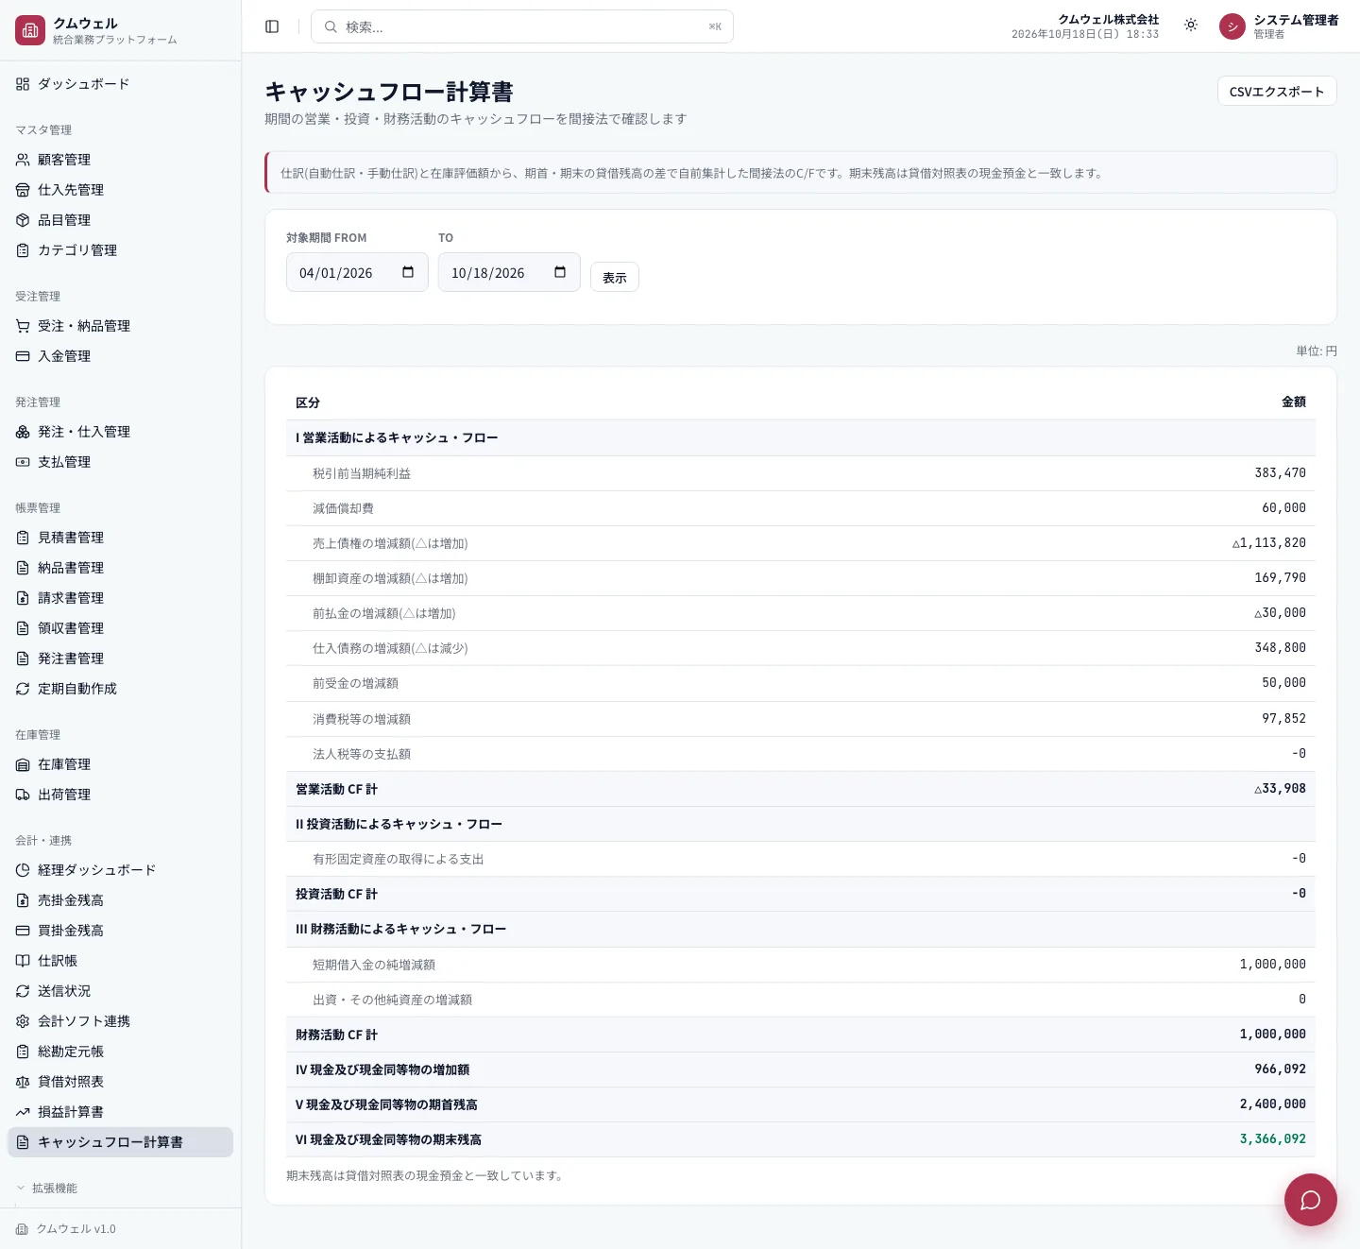Click the search magnifier icon

coord(331,26)
